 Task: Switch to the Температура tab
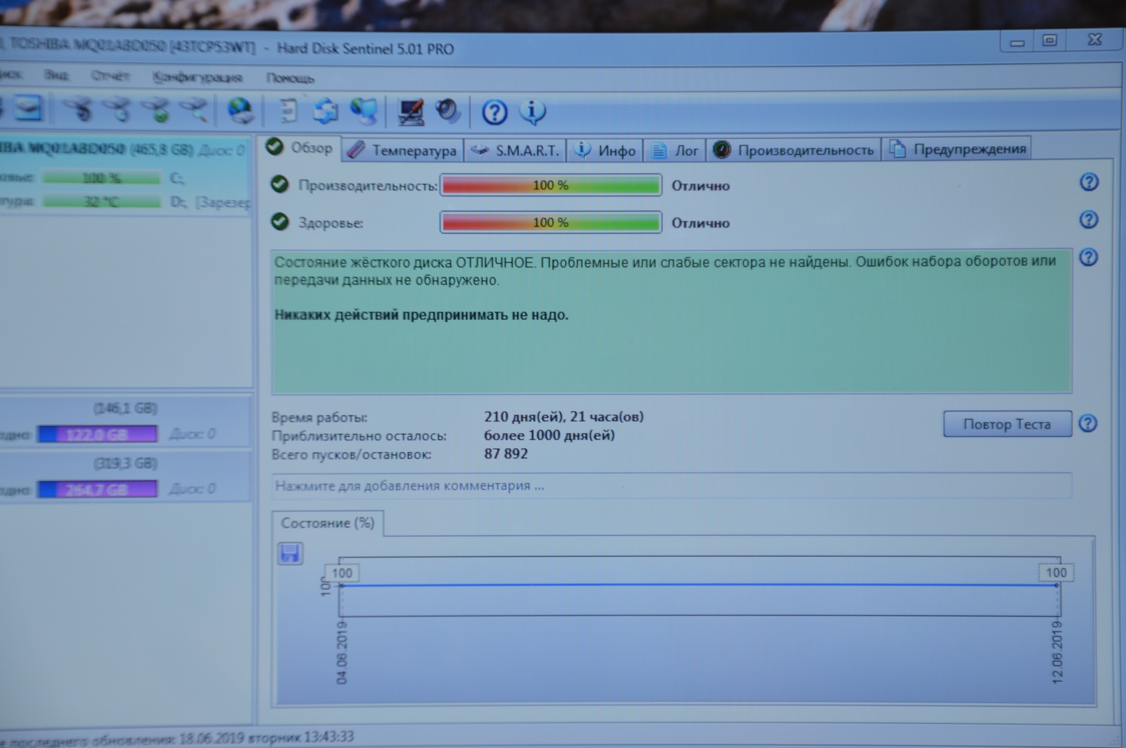(x=404, y=150)
